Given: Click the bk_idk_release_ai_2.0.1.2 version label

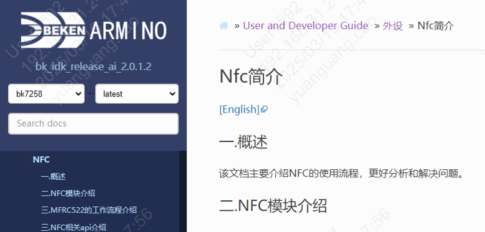Looking at the screenshot, I should [x=94, y=67].
